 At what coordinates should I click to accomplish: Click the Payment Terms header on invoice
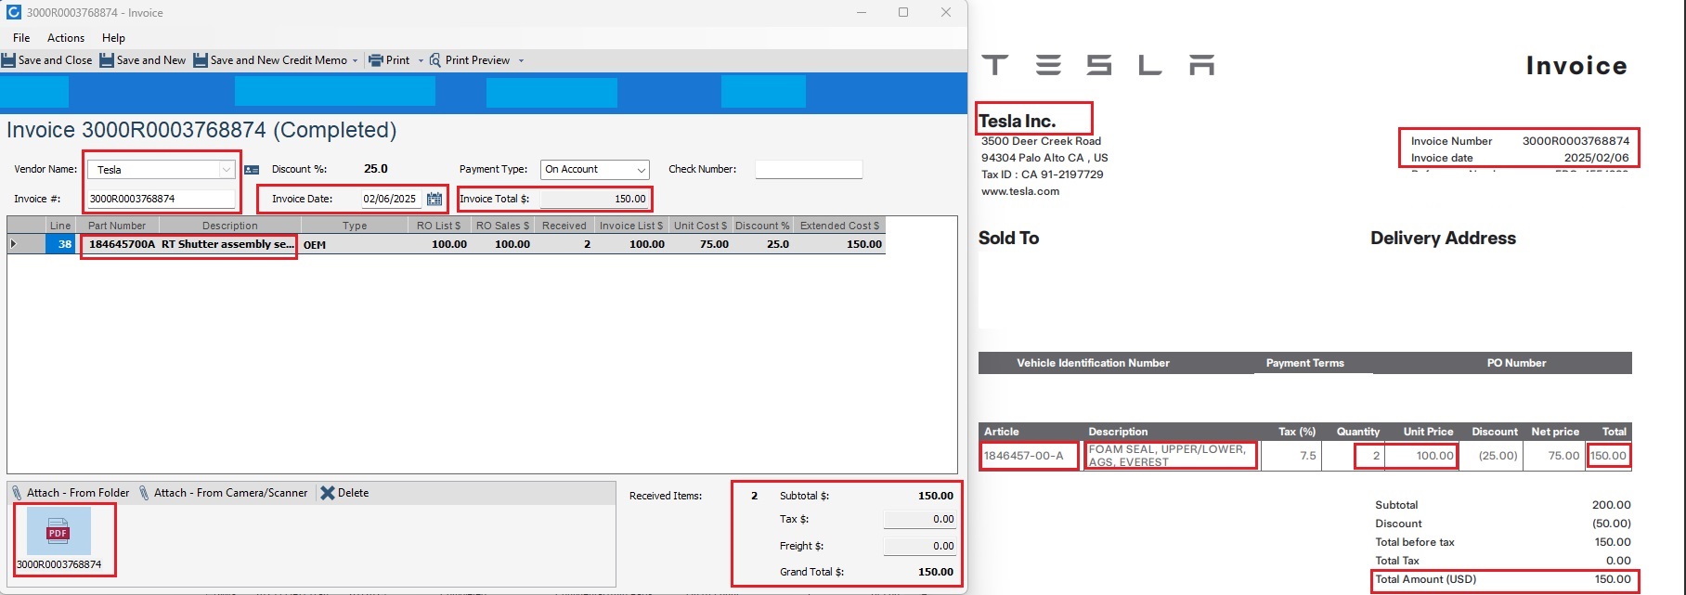point(1304,363)
